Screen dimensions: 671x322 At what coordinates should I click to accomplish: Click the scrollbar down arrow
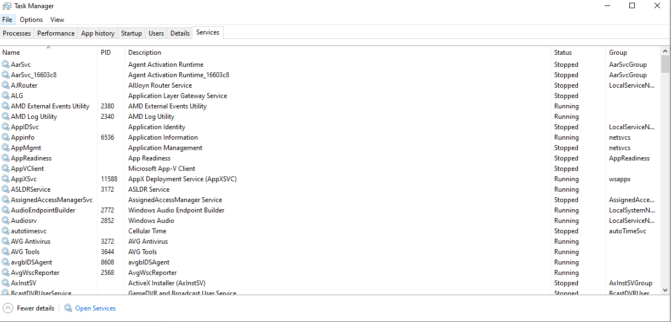(x=666, y=290)
